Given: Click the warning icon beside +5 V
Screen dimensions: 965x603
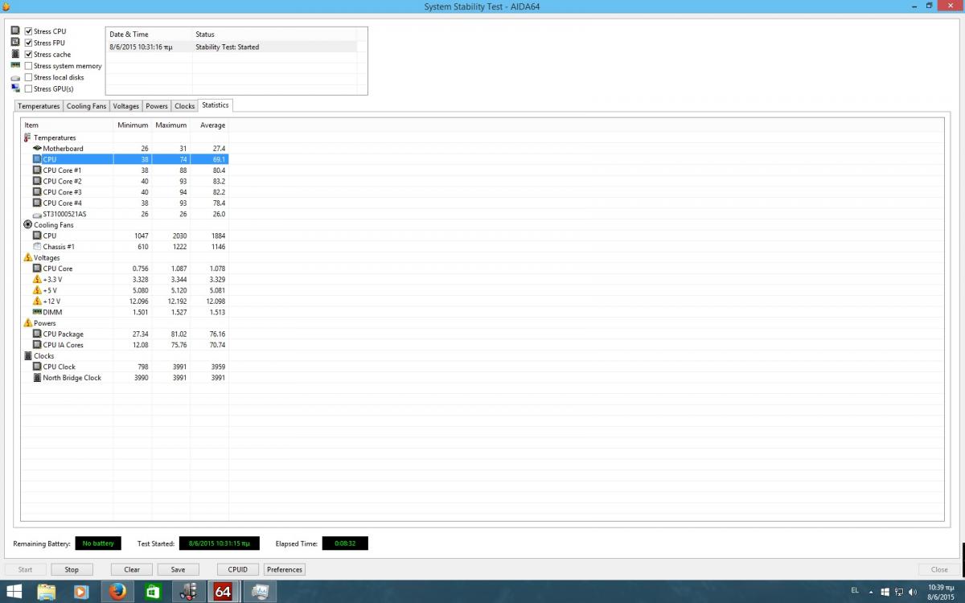Looking at the screenshot, I should point(37,290).
